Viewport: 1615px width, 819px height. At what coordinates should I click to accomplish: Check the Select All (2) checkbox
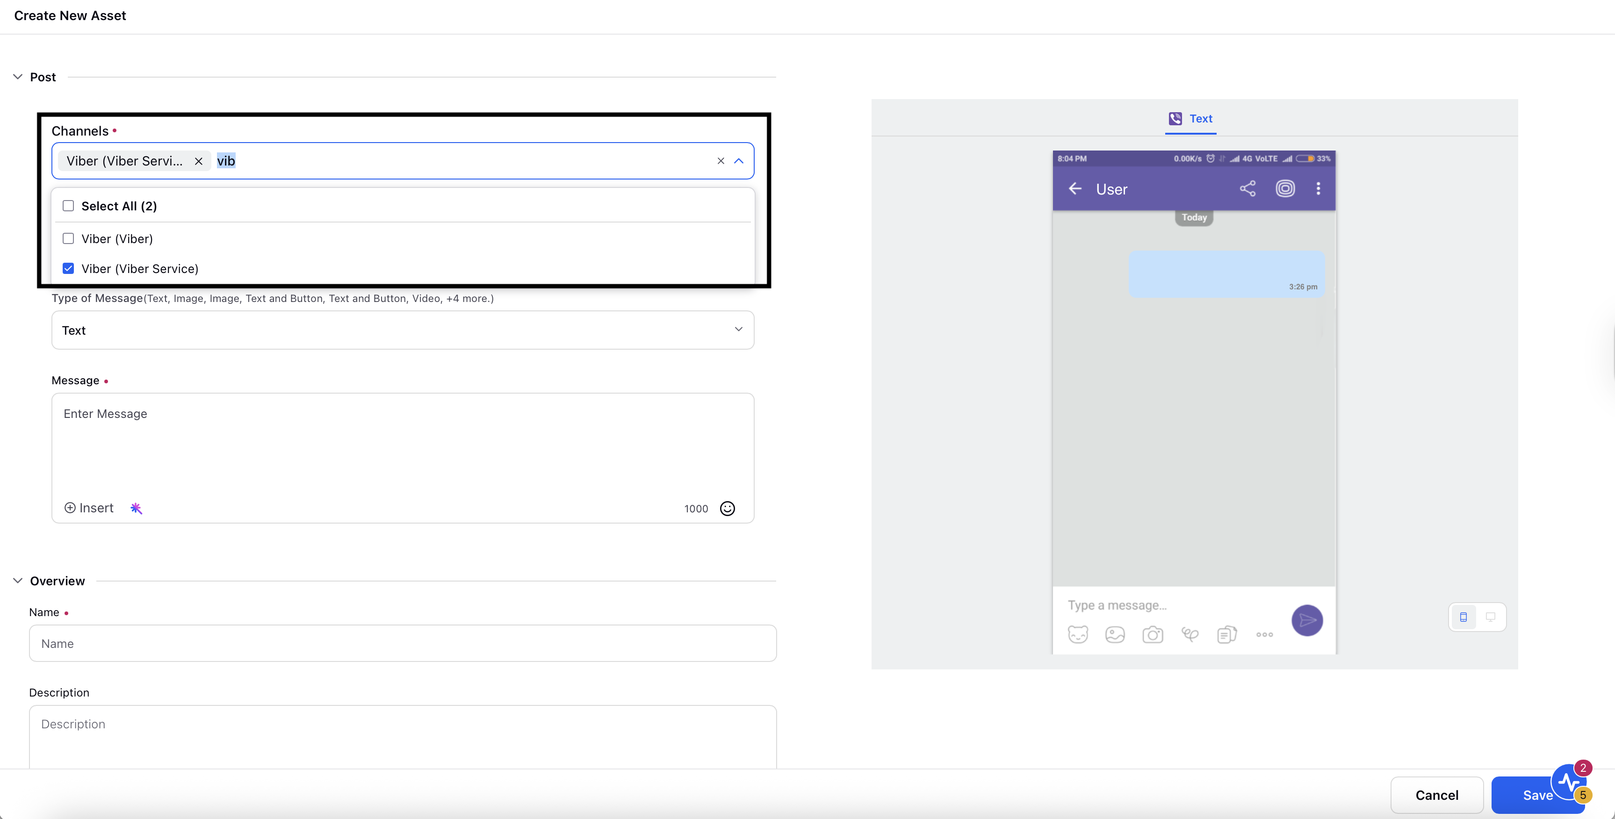coord(68,206)
